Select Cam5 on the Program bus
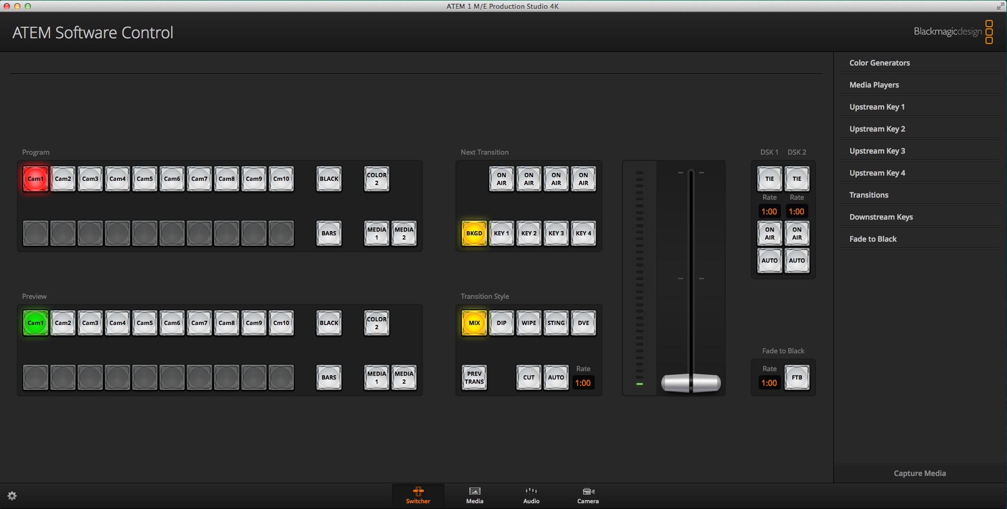 point(145,179)
